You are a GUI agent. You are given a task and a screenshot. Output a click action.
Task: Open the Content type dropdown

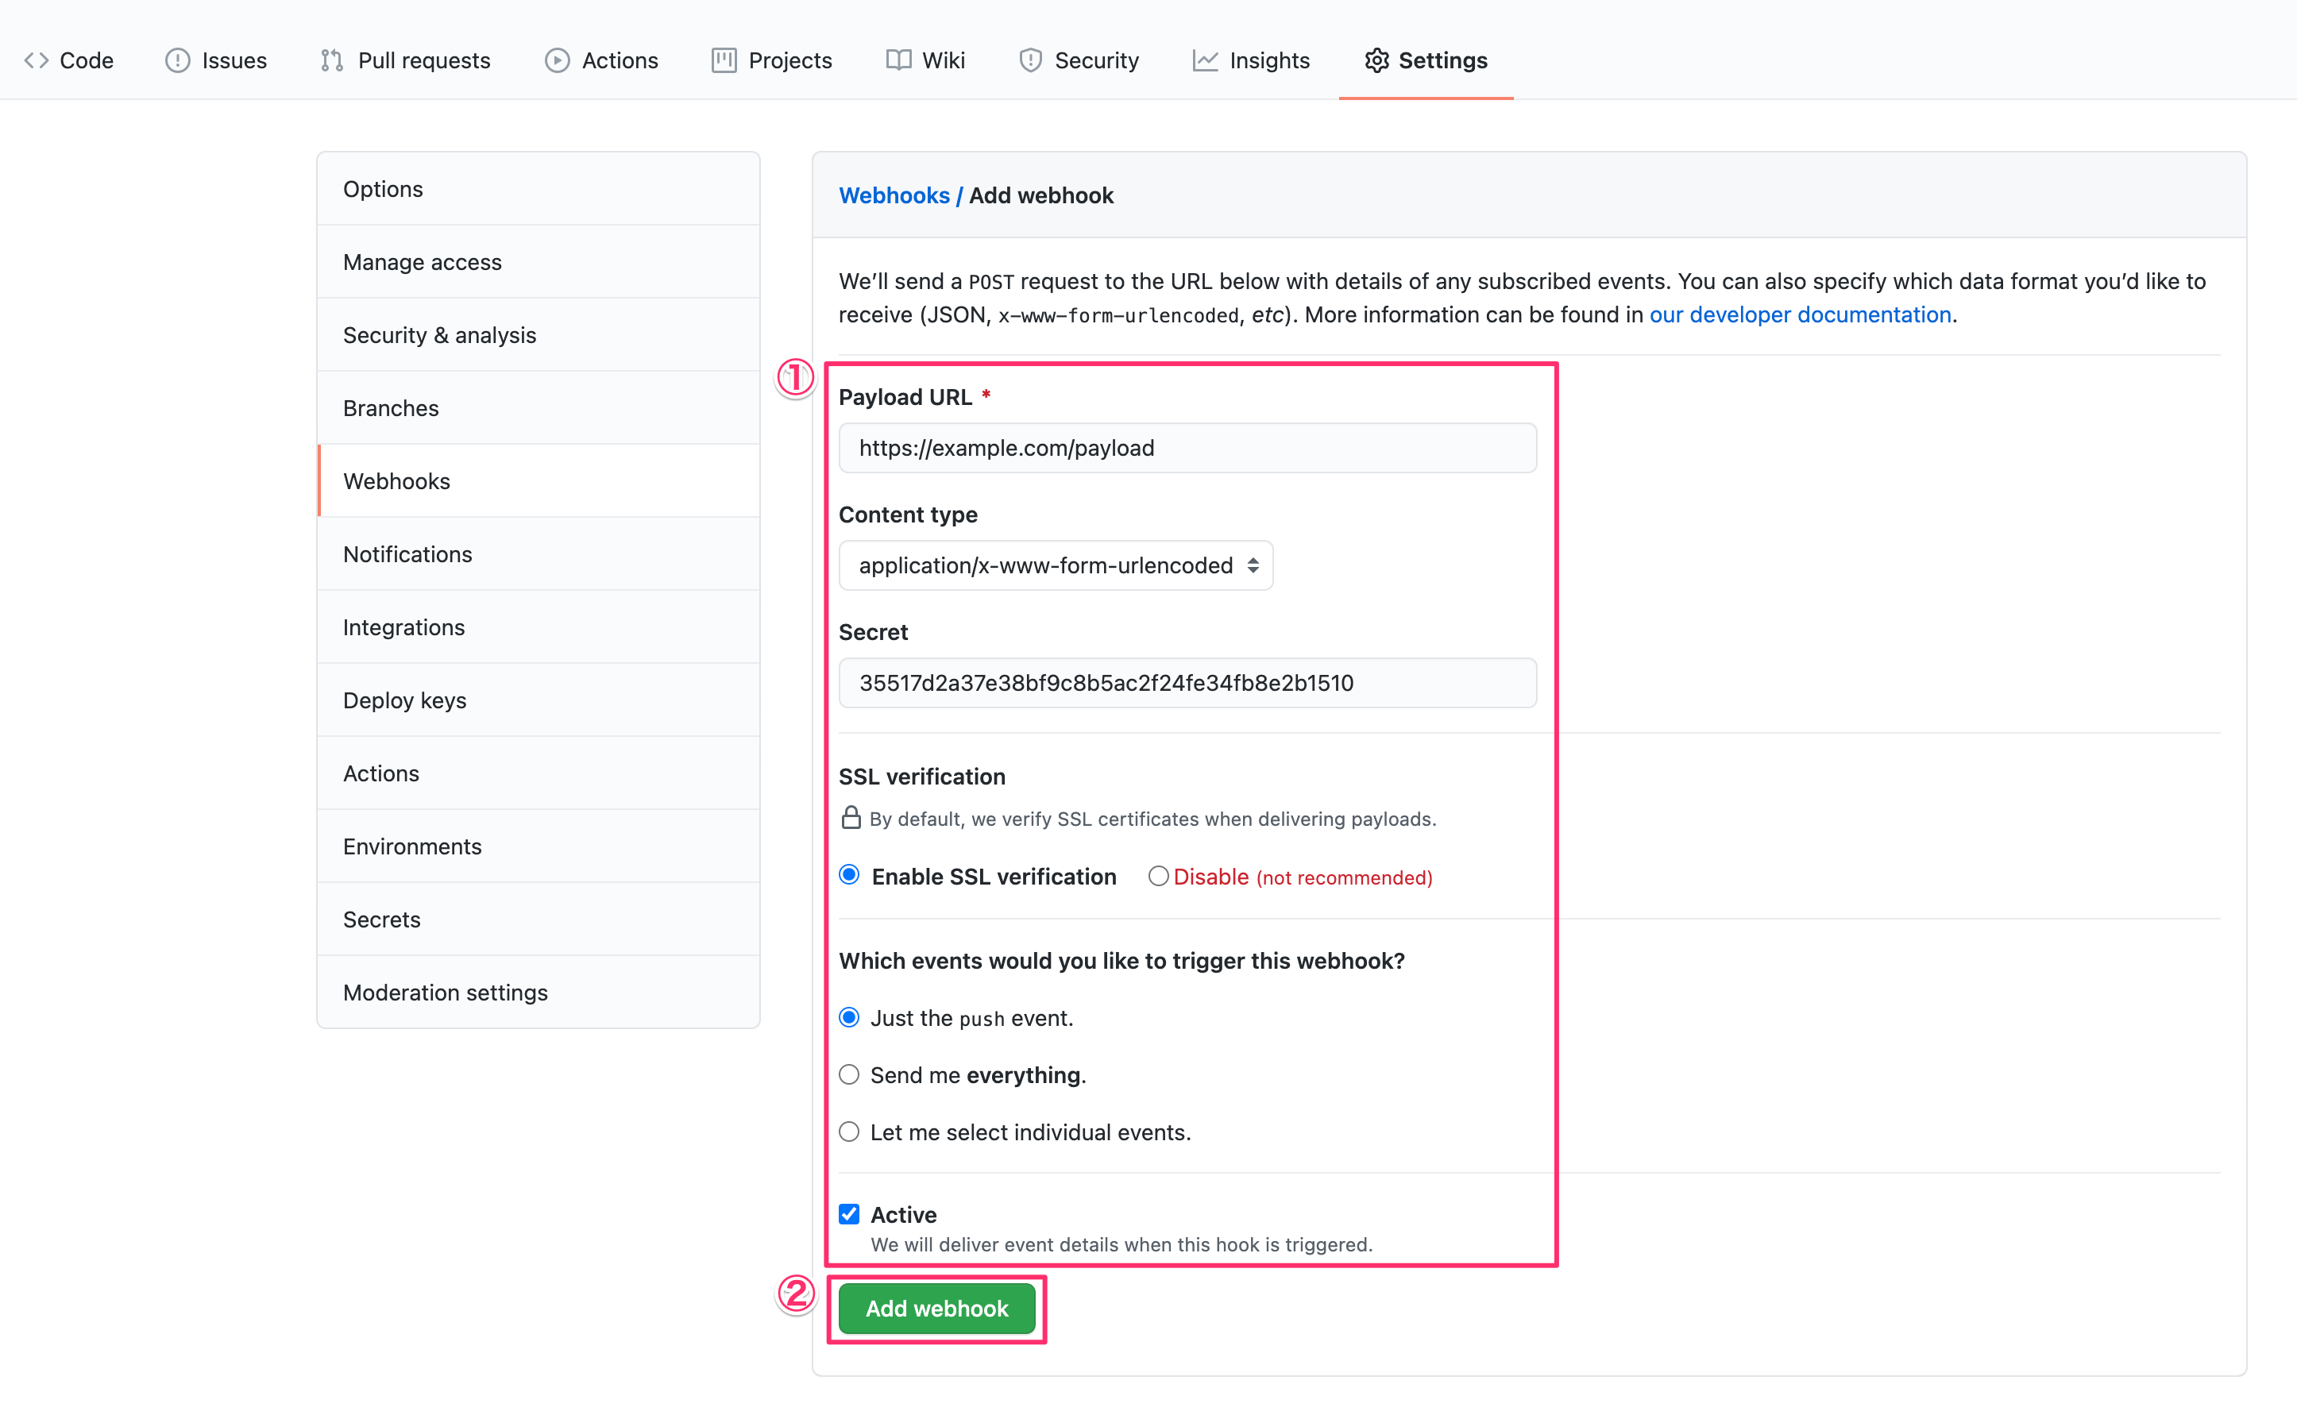[x=1056, y=565]
